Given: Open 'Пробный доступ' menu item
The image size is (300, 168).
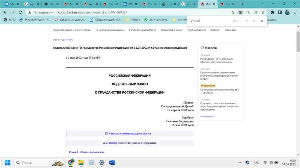Looking at the screenshot, I should (x=196, y=30).
